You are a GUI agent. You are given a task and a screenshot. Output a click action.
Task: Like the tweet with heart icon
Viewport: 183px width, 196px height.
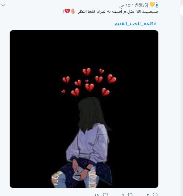[105, 194]
